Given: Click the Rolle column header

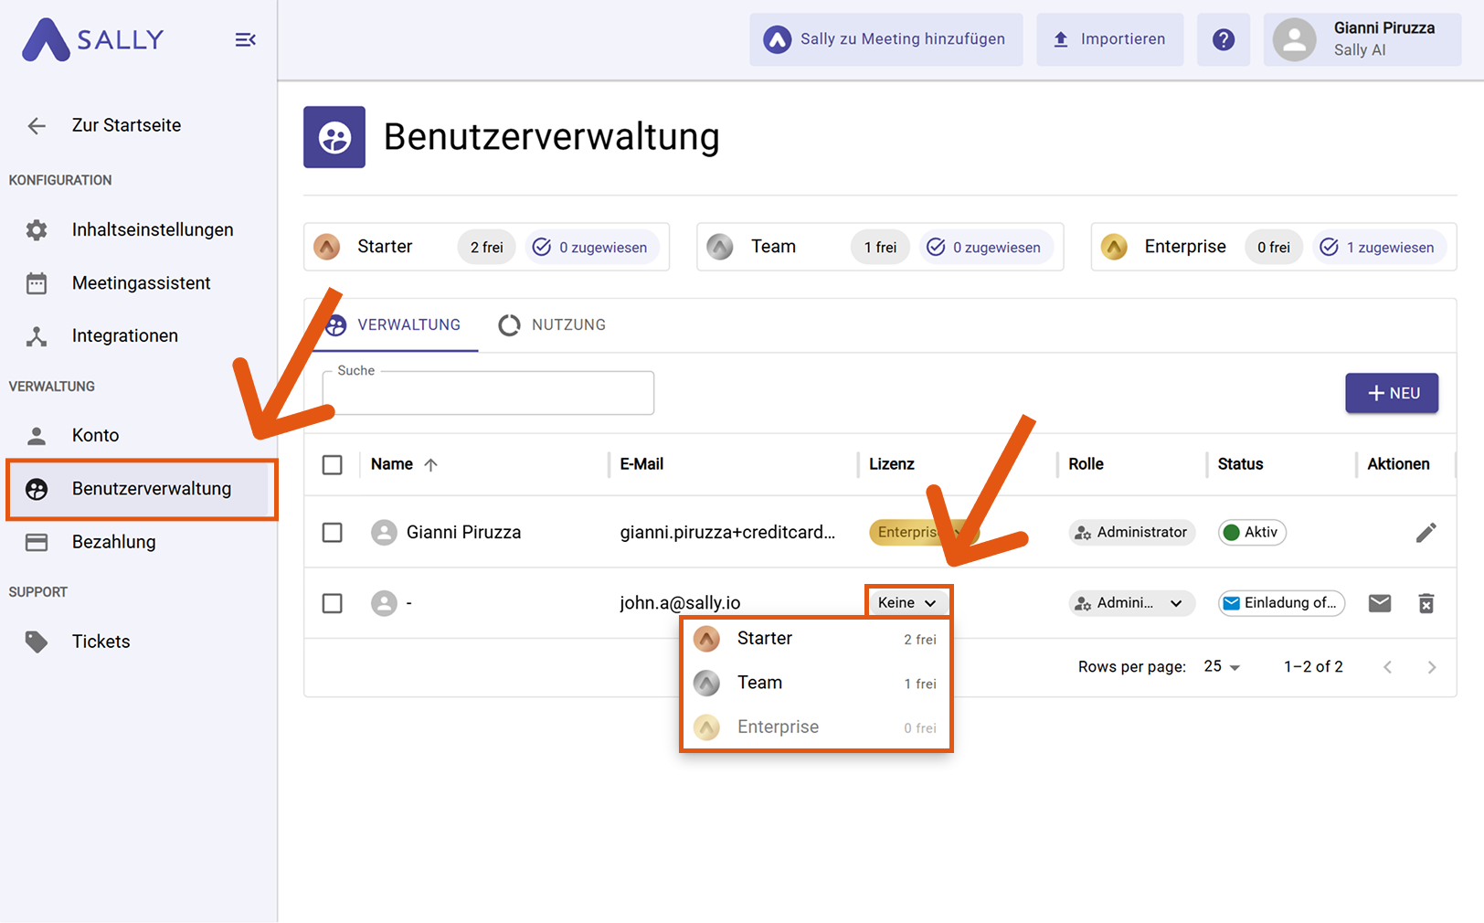Looking at the screenshot, I should pyautogui.click(x=1086, y=464).
